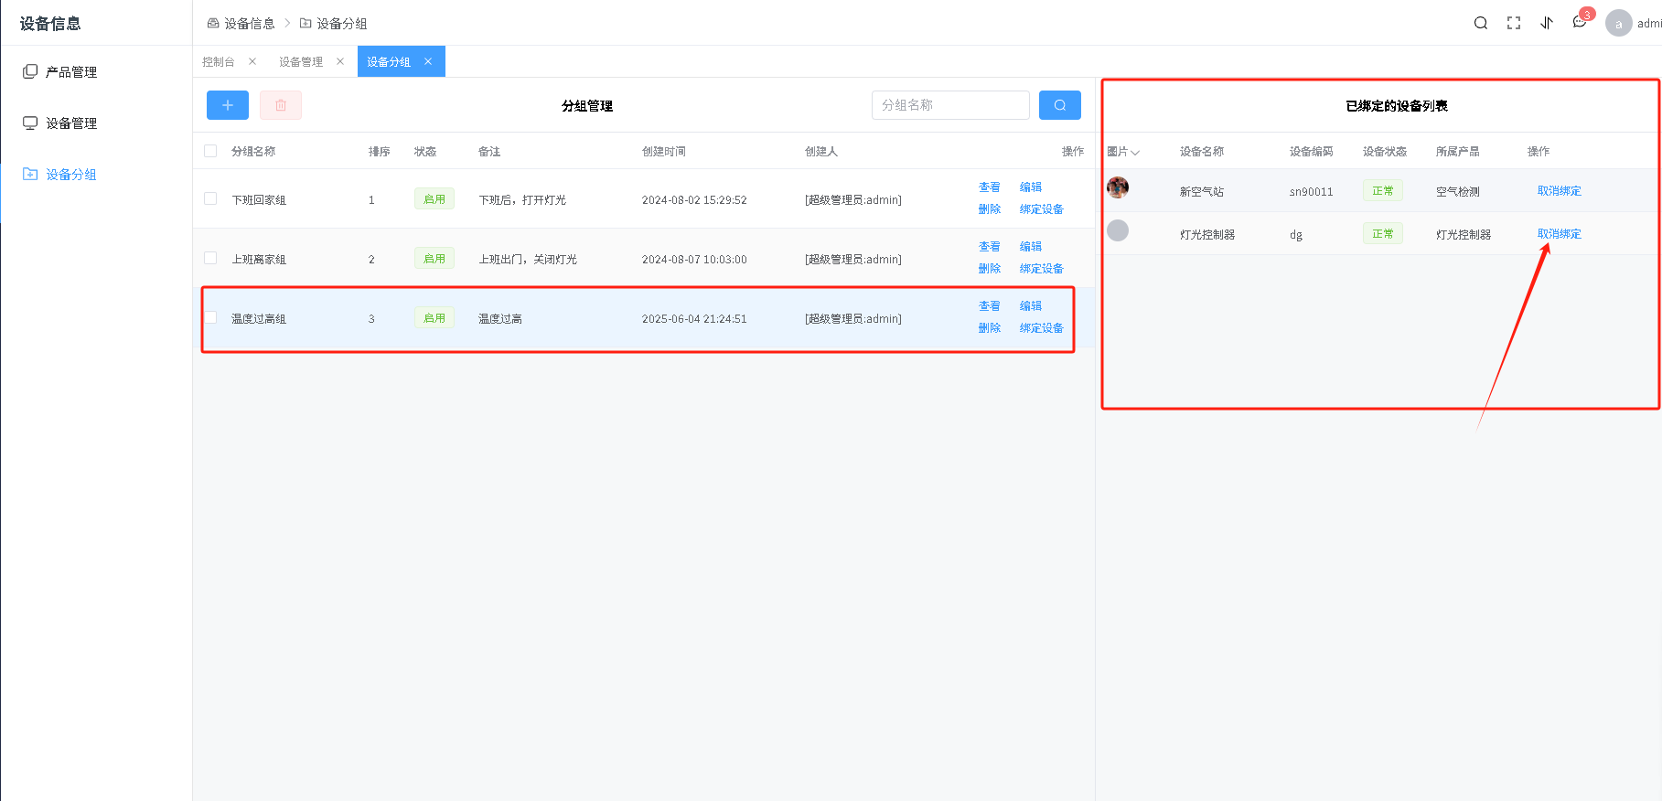Go to 设备管理 in the sidebar
Viewport: 1662px width, 801px height.
coord(71,123)
